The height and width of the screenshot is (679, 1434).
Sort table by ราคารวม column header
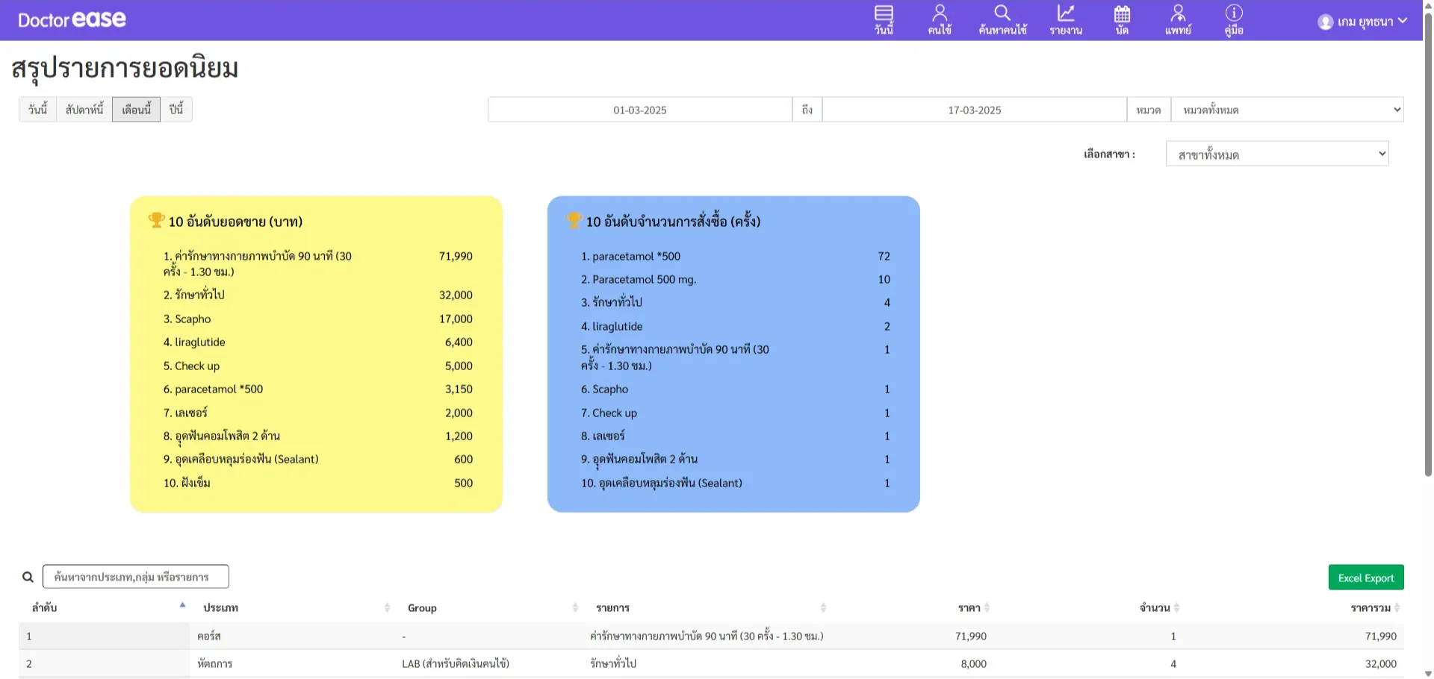(x=1371, y=608)
